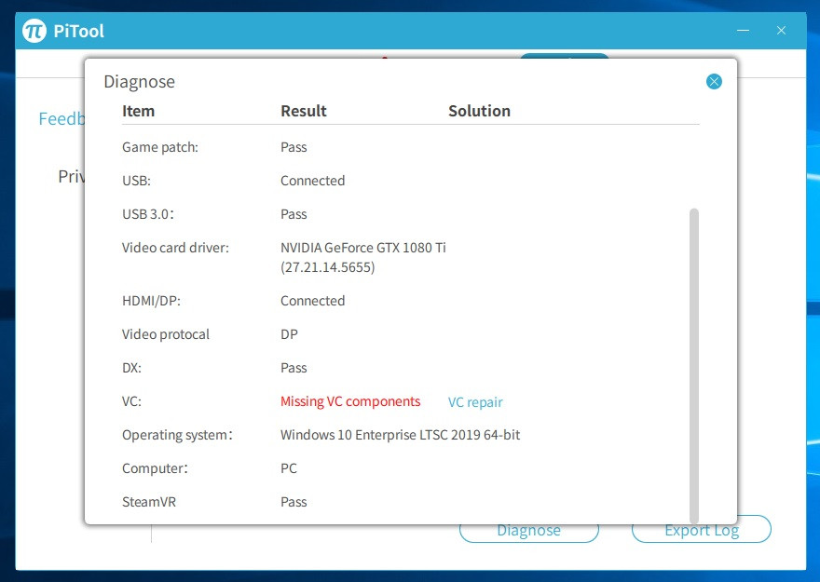
Task: Click the PiTool title text
Action: tap(78, 32)
